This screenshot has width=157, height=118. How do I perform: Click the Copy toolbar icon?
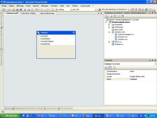(x=29, y=9)
